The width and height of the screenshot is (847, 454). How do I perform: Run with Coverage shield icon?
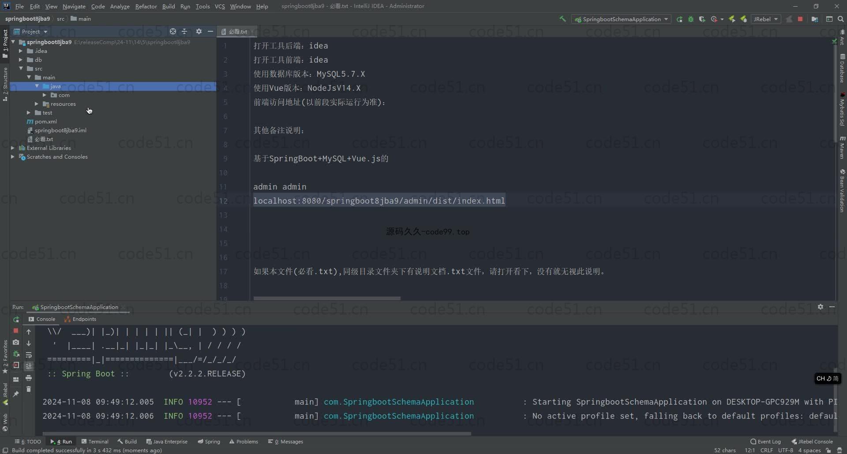point(702,19)
